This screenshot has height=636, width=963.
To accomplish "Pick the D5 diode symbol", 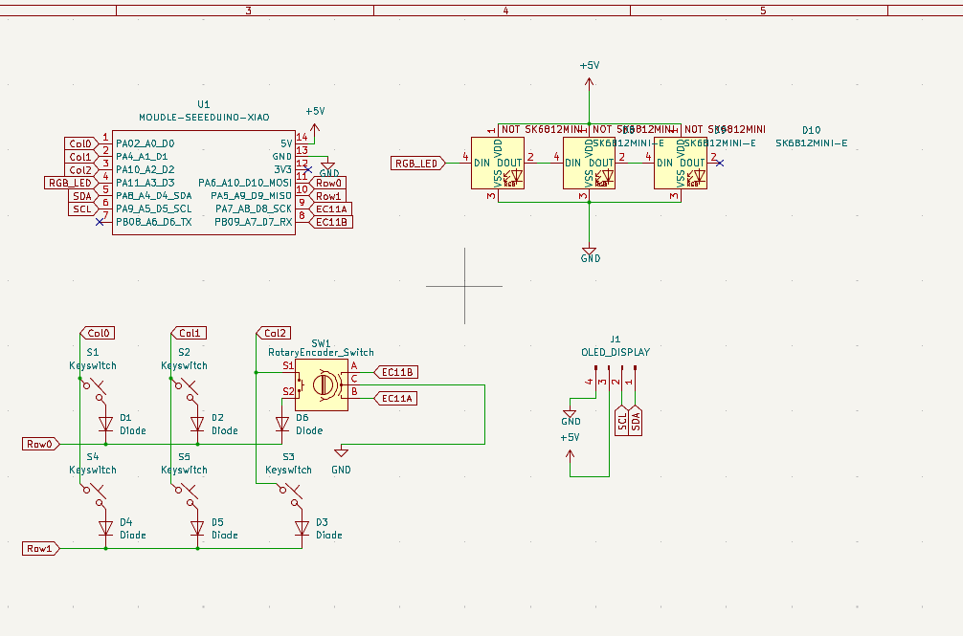I will [197, 528].
